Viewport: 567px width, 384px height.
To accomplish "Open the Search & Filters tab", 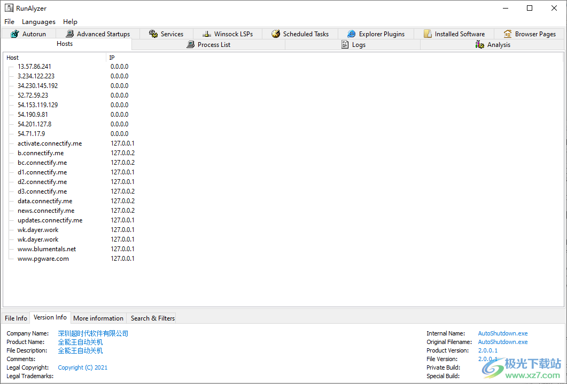I will (153, 318).
